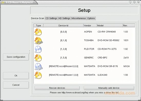Select device-id [0,0,0]
141x101 pixels.
[x=64, y=32]
